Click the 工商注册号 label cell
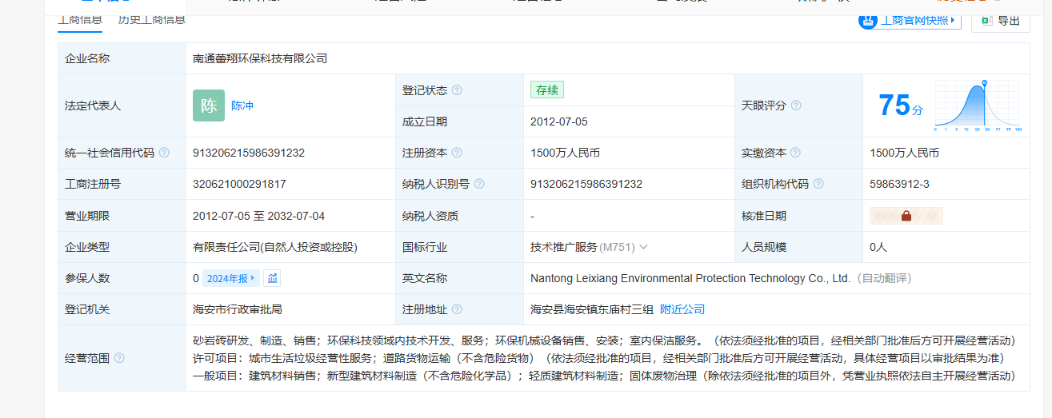Viewport: 1052px width, 418px height. tap(122, 184)
